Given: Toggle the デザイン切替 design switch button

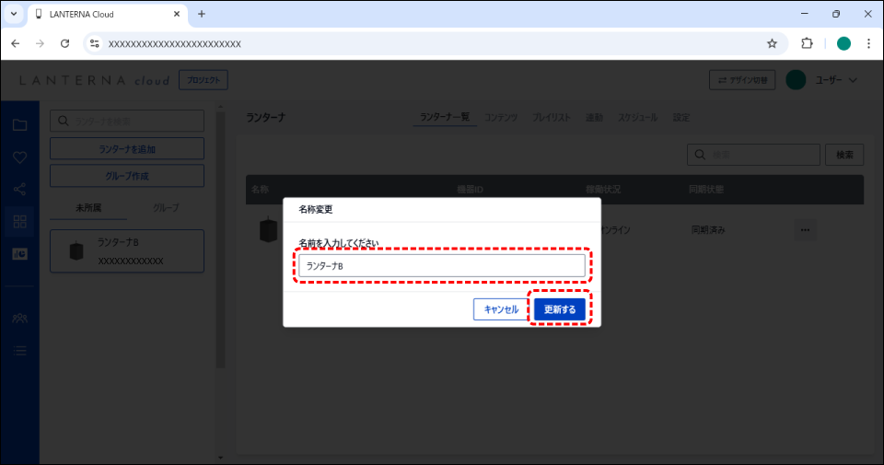Looking at the screenshot, I should click(742, 80).
